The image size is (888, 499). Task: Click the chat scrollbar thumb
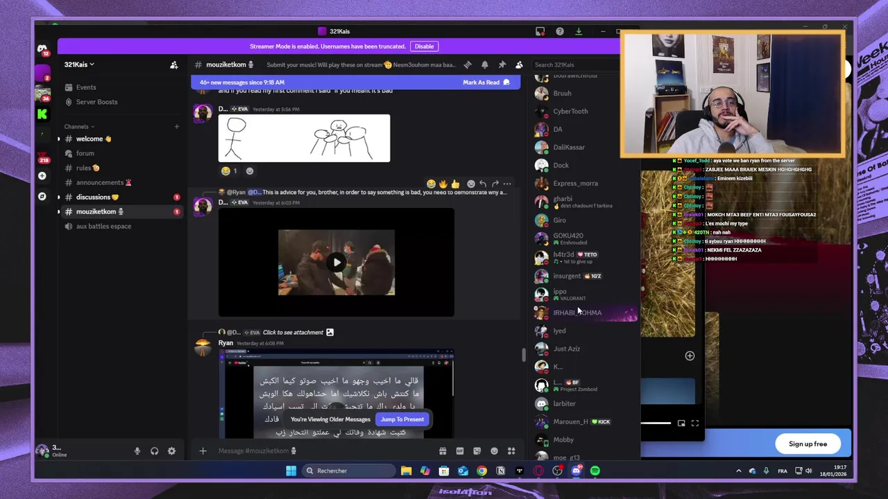pos(524,355)
